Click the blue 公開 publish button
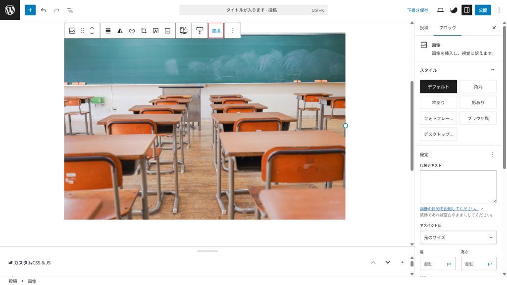 (483, 10)
